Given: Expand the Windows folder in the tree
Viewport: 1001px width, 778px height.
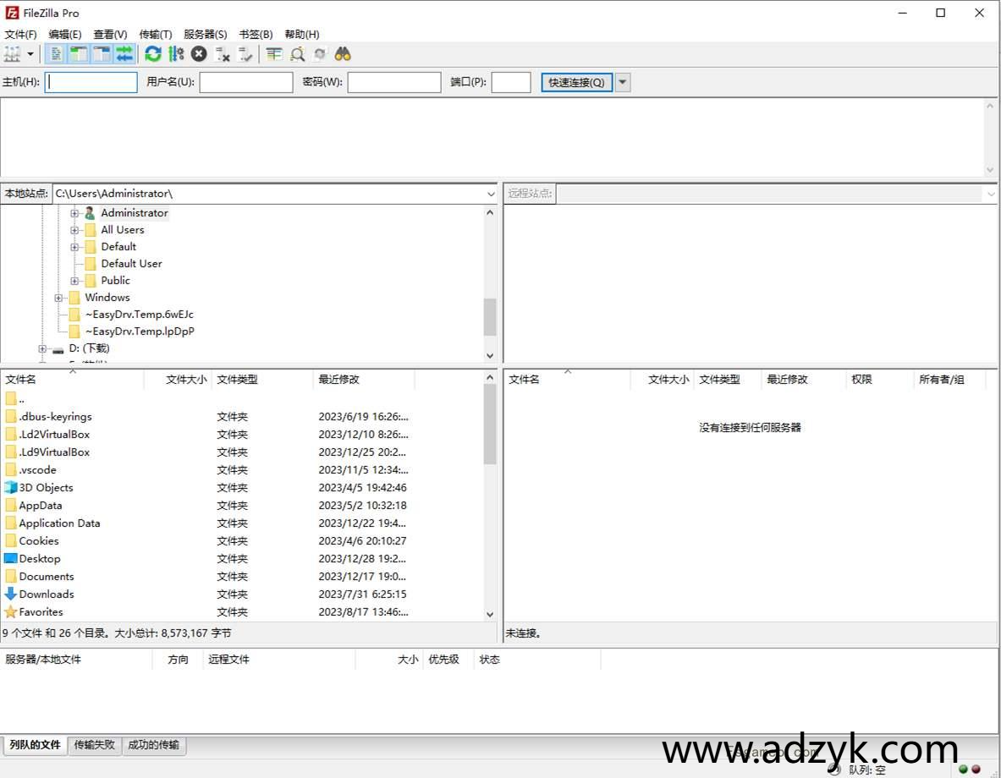Looking at the screenshot, I should [58, 297].
